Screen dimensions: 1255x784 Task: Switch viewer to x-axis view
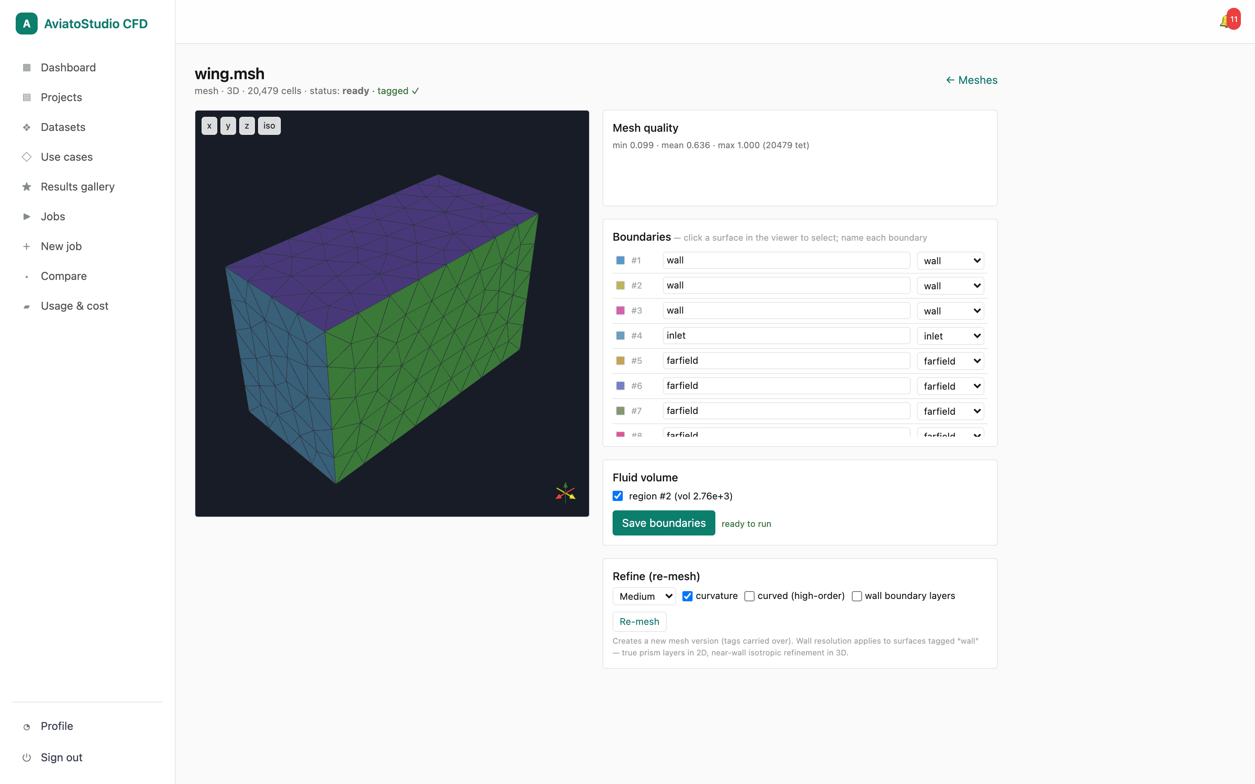[209, 126]
